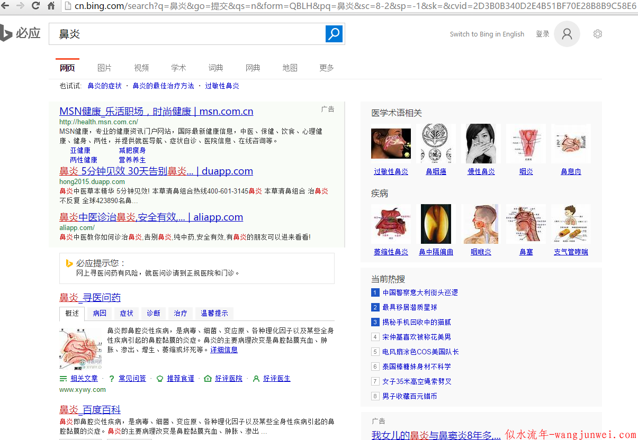Open the aliapp.com ad result title
This screenshot has height=440, width=638.
[x=151, y=217]
